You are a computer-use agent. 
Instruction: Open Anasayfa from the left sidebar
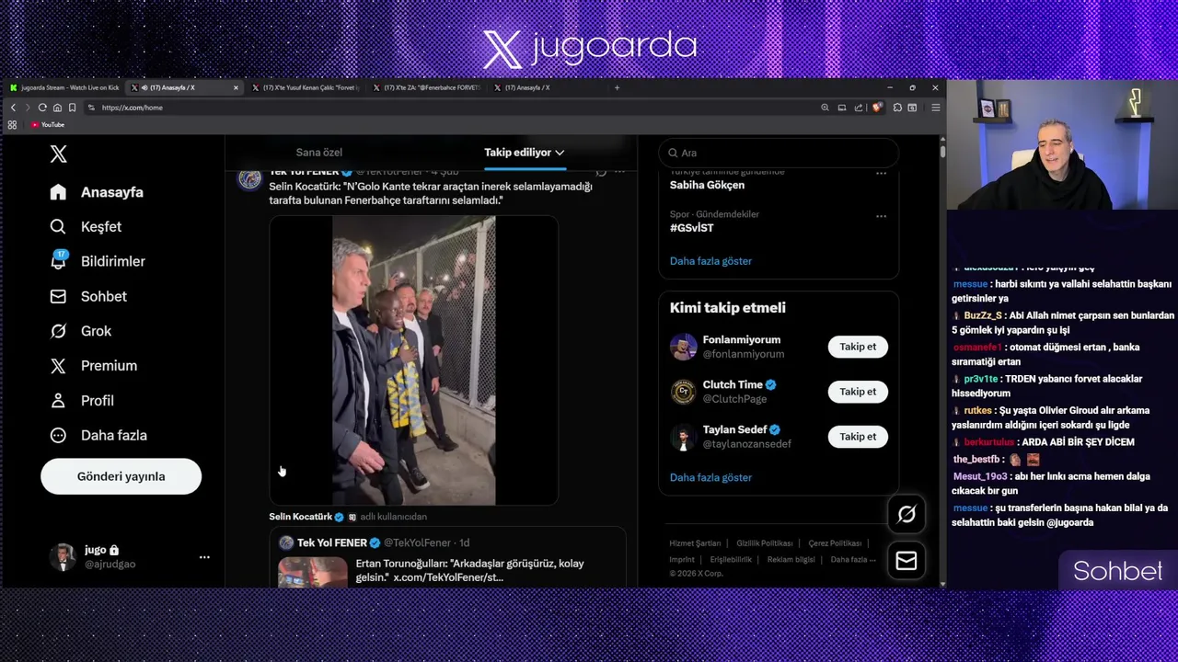pos(98,192)
